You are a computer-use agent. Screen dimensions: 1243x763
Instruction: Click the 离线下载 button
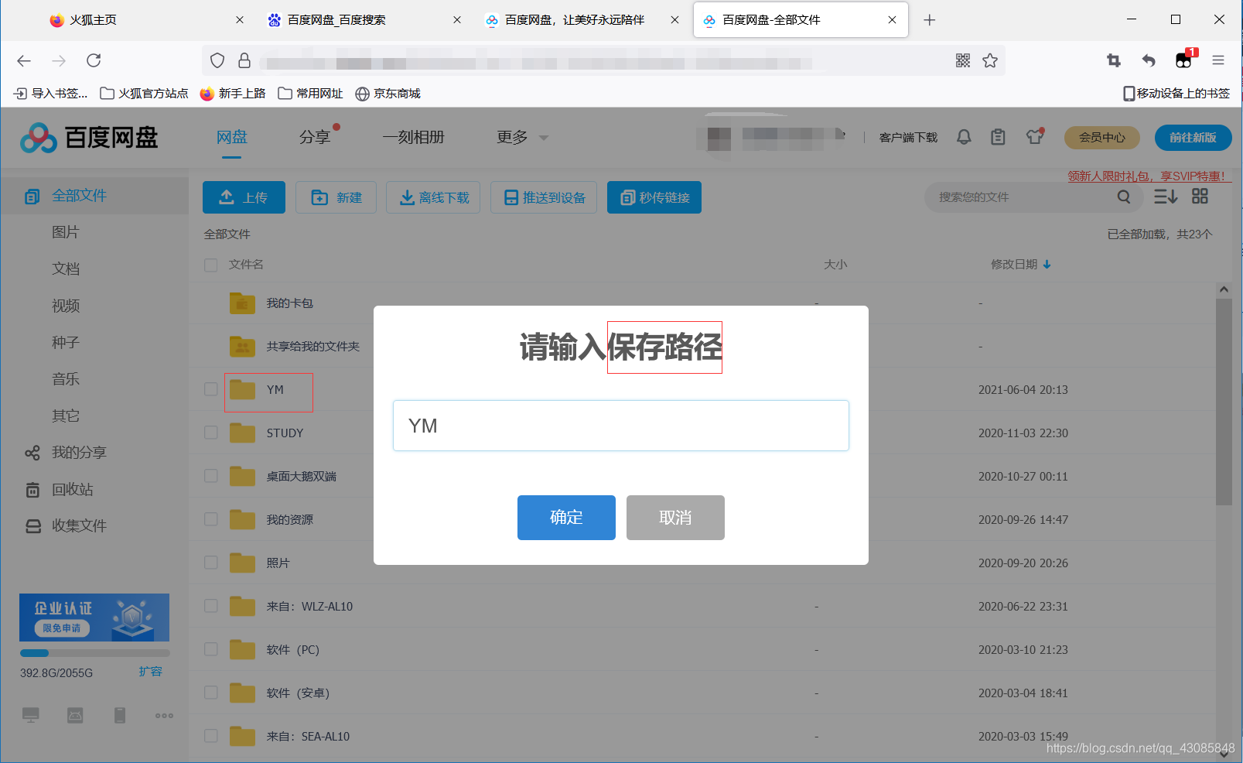tap(433, 197)
